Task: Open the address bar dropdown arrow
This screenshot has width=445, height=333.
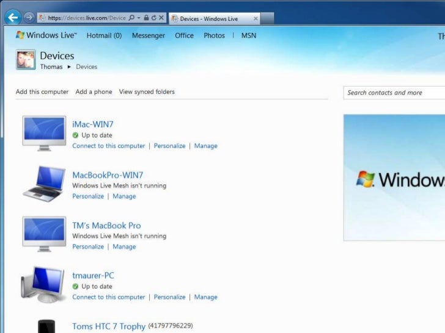Action: pos(139,18)
